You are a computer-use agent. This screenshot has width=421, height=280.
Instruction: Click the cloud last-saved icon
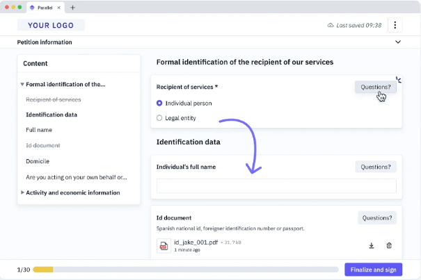point(331,26)
